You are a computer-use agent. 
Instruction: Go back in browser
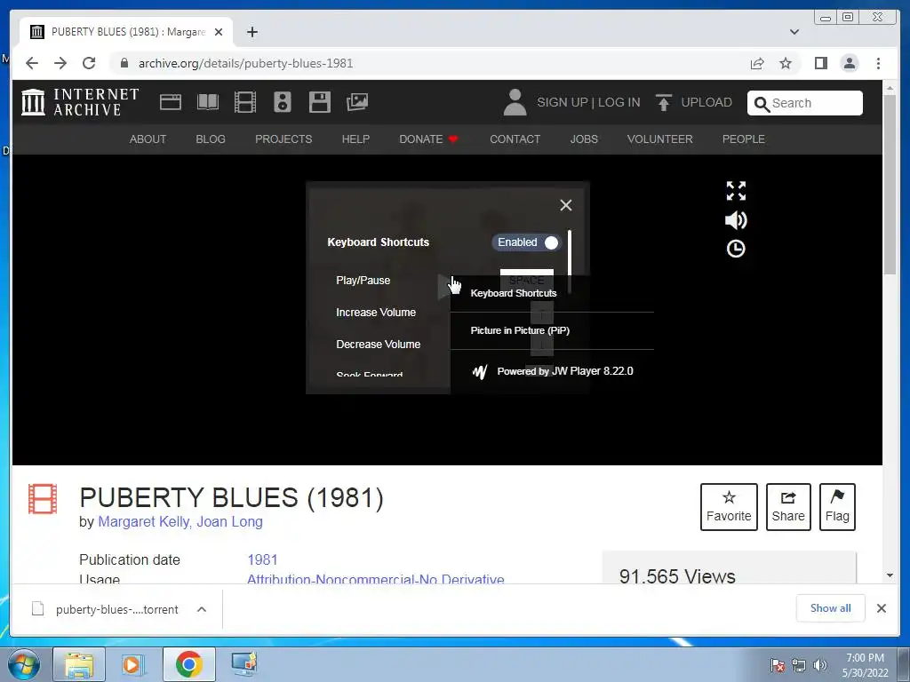tap(32, 63)
